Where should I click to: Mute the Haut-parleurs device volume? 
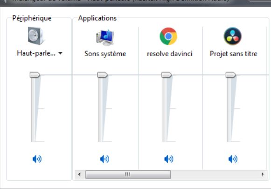tap(37, 159)
